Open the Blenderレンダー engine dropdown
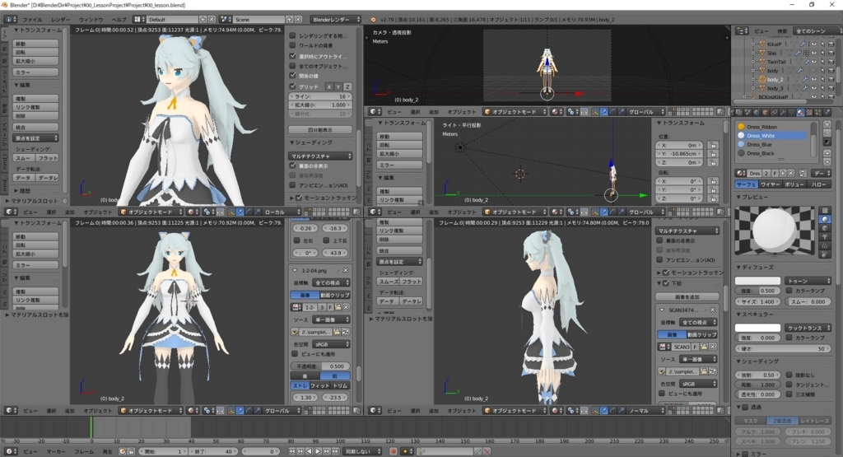This screenshot has height=457, width=843. (x=336, y=20)
